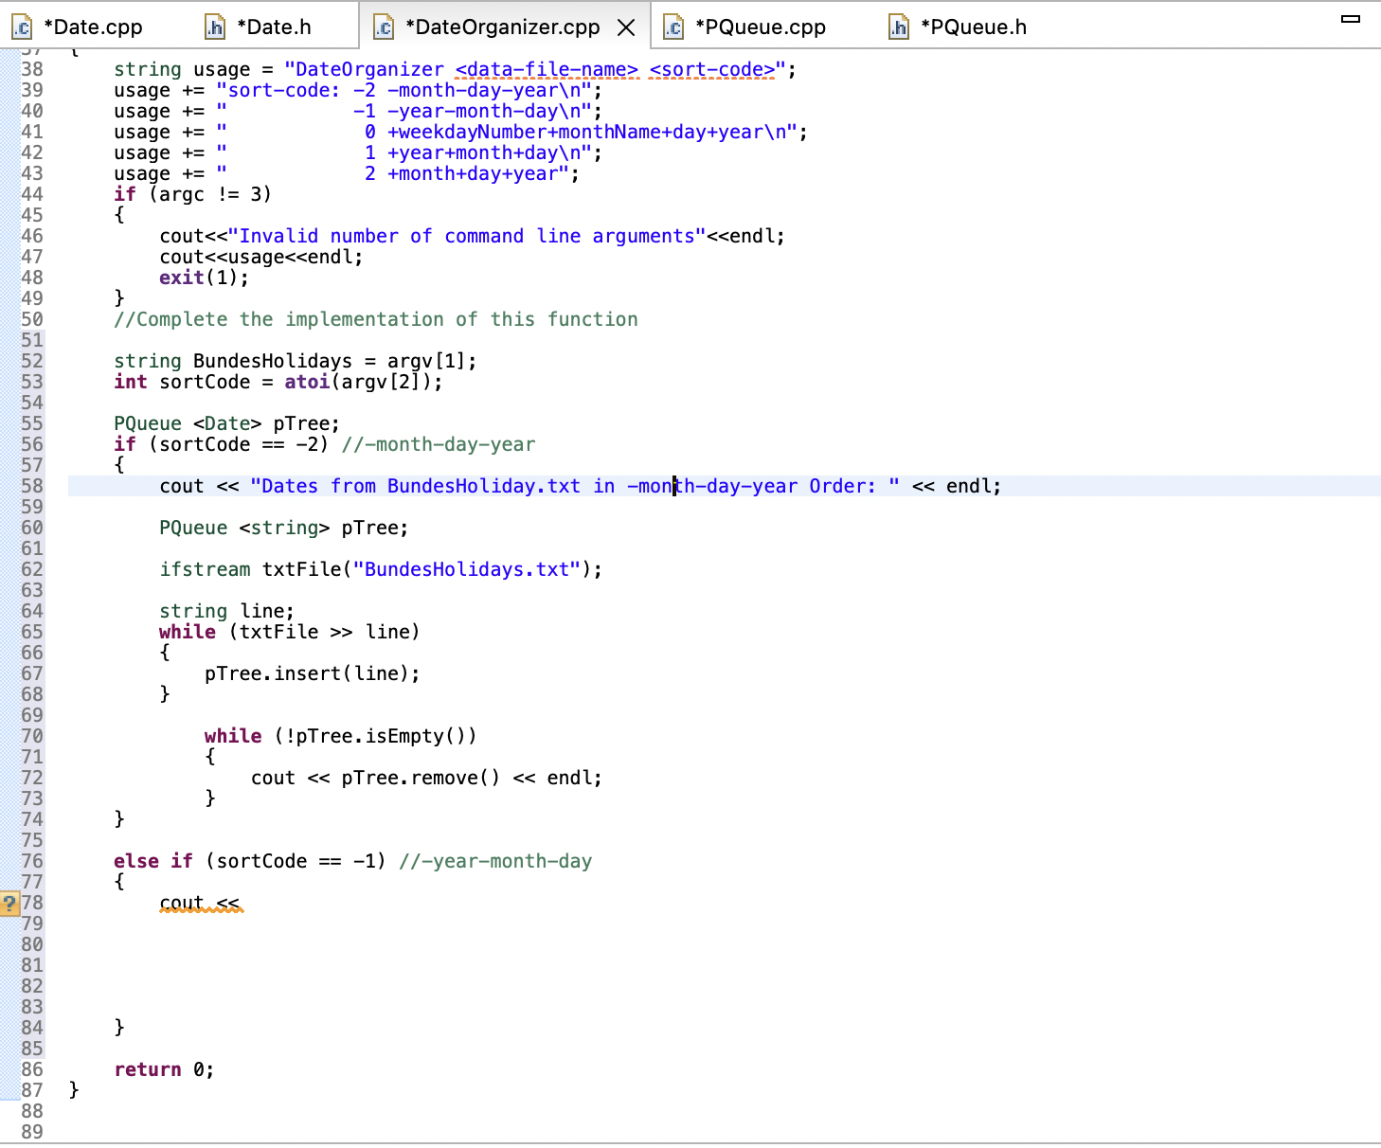The width and height of the screenshot is (1381, 1148).
Task: Click line number 58 in the gutter
Action: coord(31,486)
